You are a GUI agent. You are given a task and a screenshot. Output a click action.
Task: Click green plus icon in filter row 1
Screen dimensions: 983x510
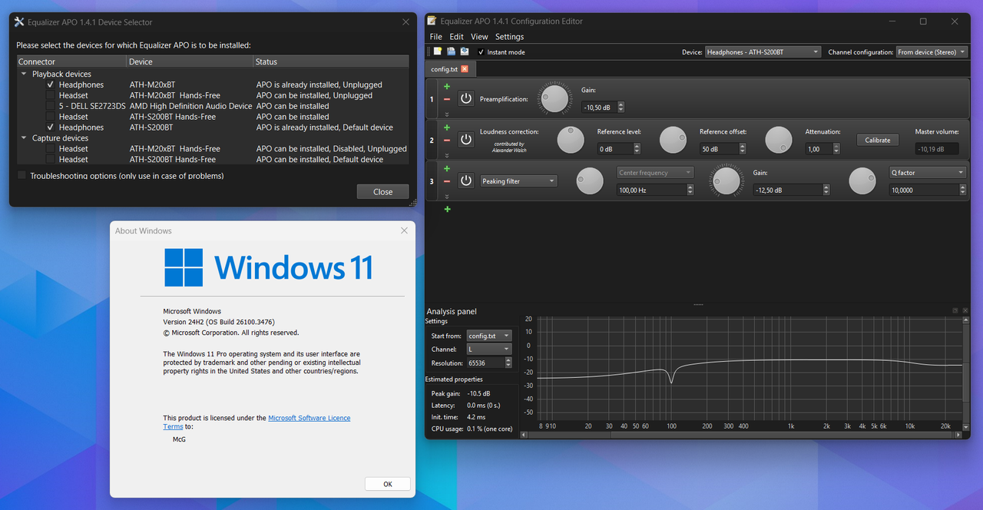[447, 87]
